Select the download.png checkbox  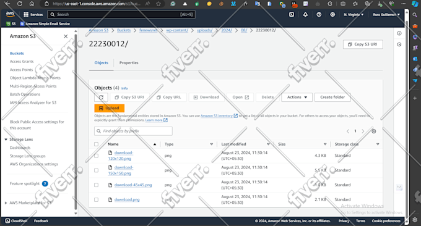96,200
